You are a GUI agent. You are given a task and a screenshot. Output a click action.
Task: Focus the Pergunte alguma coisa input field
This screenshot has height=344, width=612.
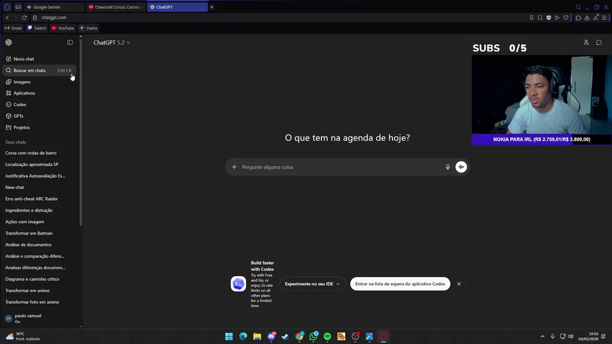coord(340,167)
